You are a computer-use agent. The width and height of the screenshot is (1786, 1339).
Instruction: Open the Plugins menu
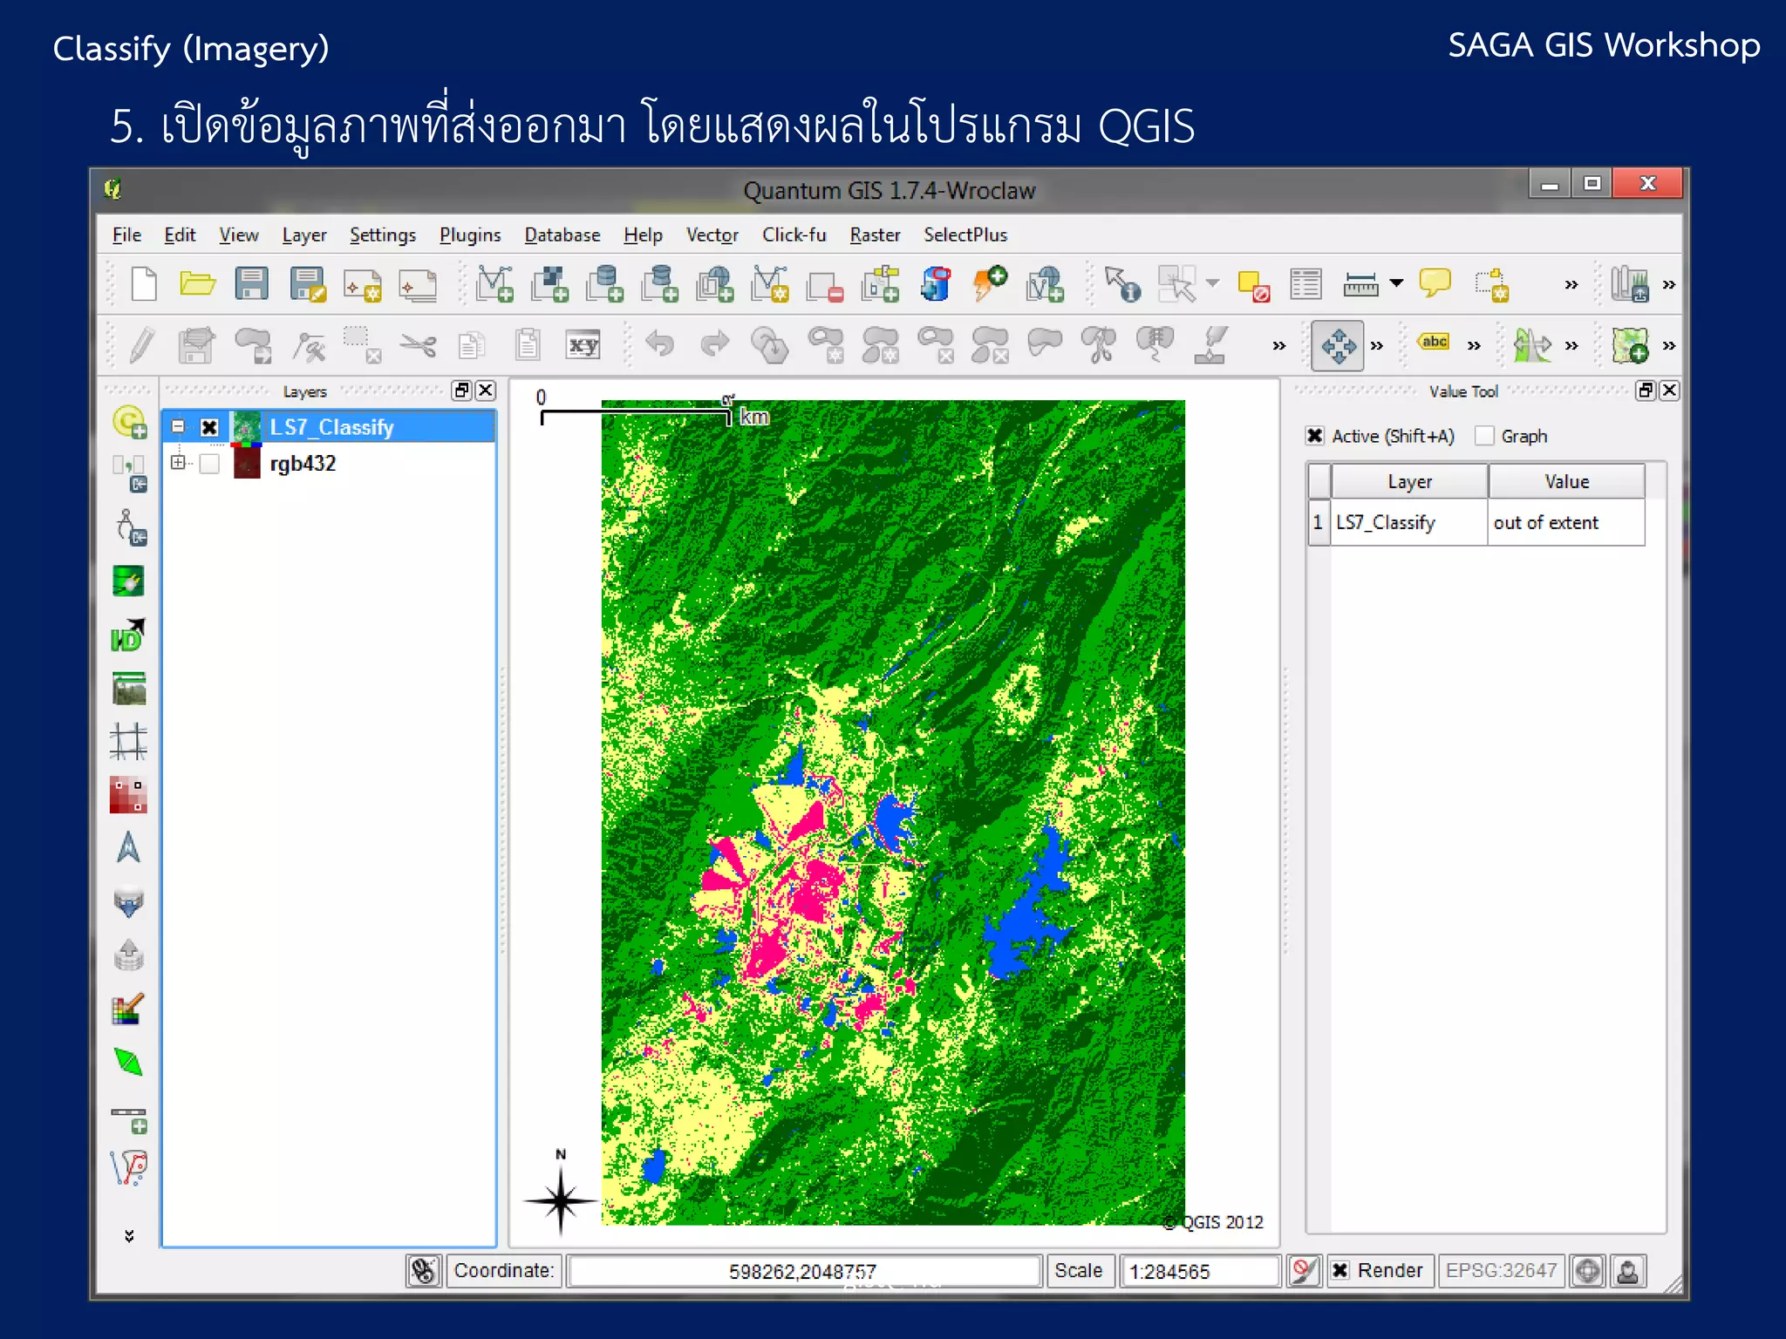click(470, 235)
